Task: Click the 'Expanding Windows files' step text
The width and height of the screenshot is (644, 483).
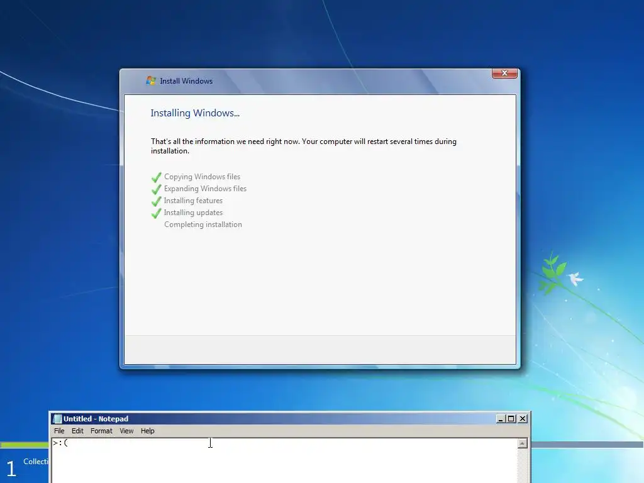Action: pyautogui.click(x=206, y=189)
